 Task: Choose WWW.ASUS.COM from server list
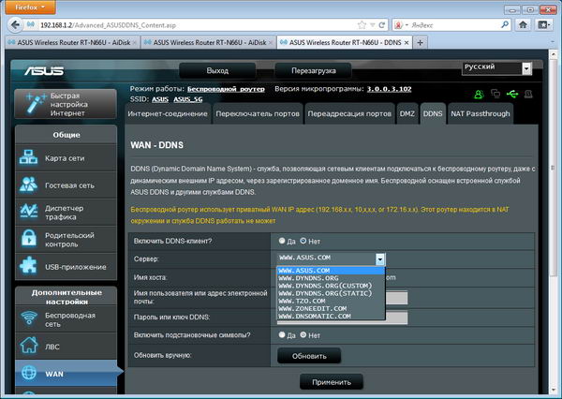(331, 271)
